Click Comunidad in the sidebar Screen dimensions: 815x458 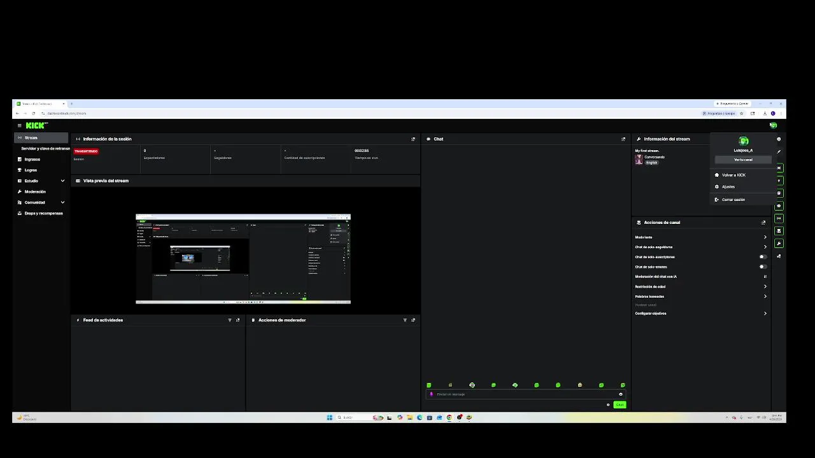tap(34, 202)
